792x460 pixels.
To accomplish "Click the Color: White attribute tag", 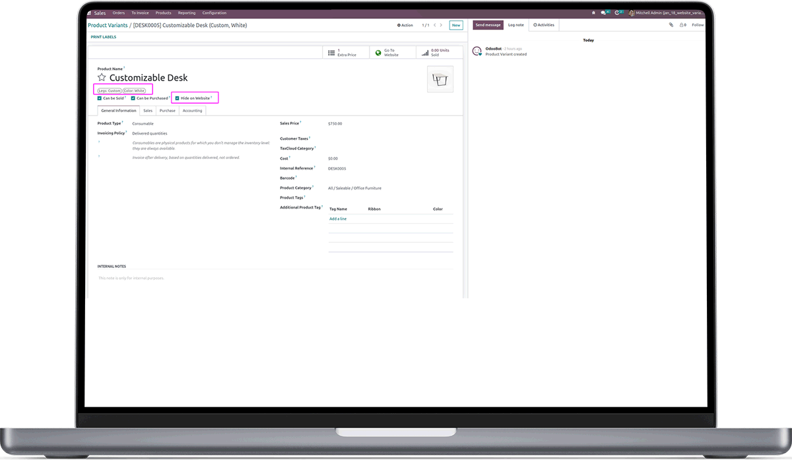I will tap(135, 90).
